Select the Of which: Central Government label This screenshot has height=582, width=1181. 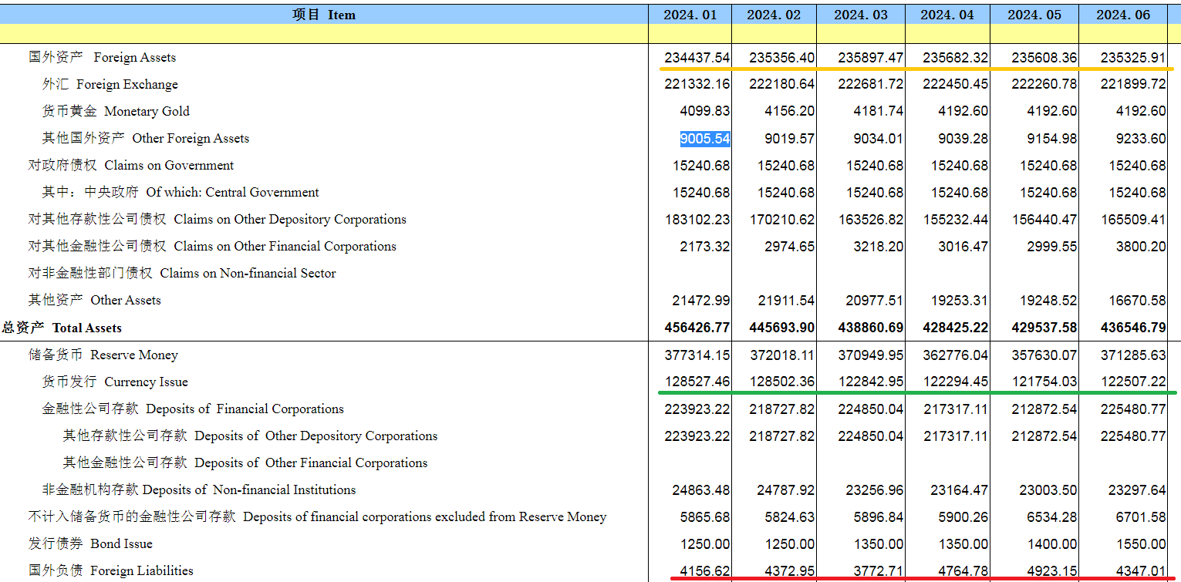pyautogui.click(x=181, y=192)
